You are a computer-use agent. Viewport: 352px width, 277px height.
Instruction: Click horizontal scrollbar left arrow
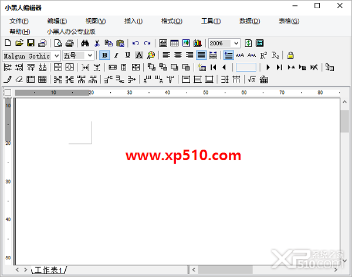(x=194, y=269)
